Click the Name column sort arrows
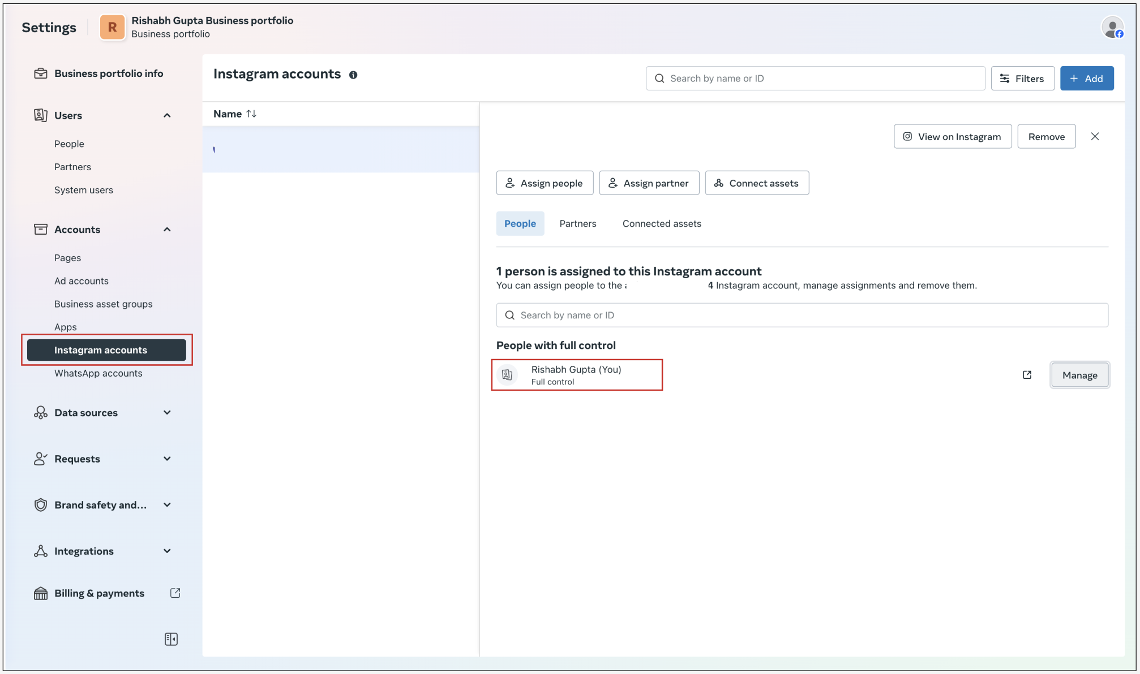1140x674 pixels. pos(251,114)
